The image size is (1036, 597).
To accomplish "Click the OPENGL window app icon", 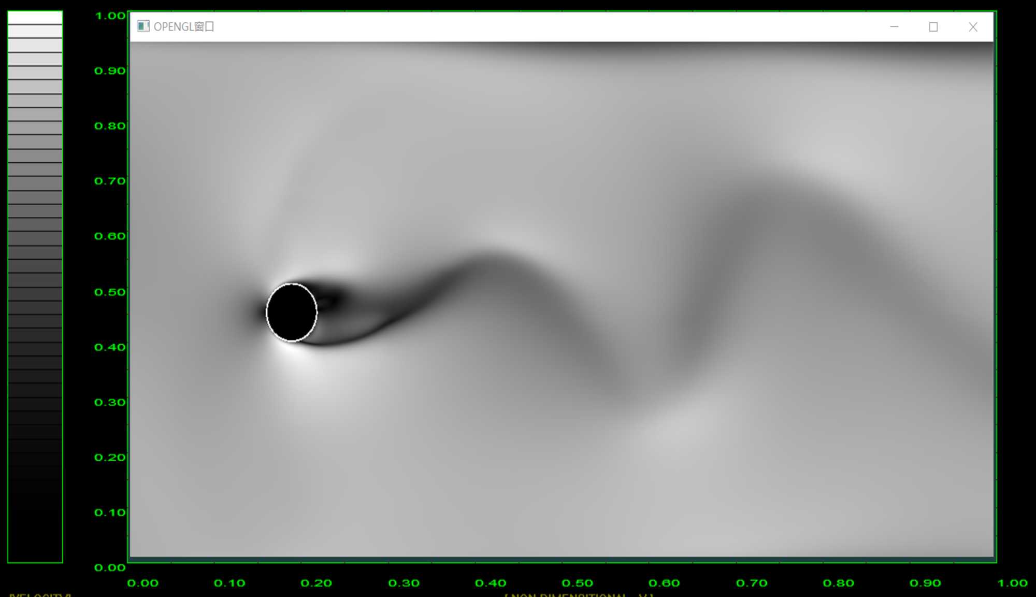I will pyautogui.click(x=143, y=26).
